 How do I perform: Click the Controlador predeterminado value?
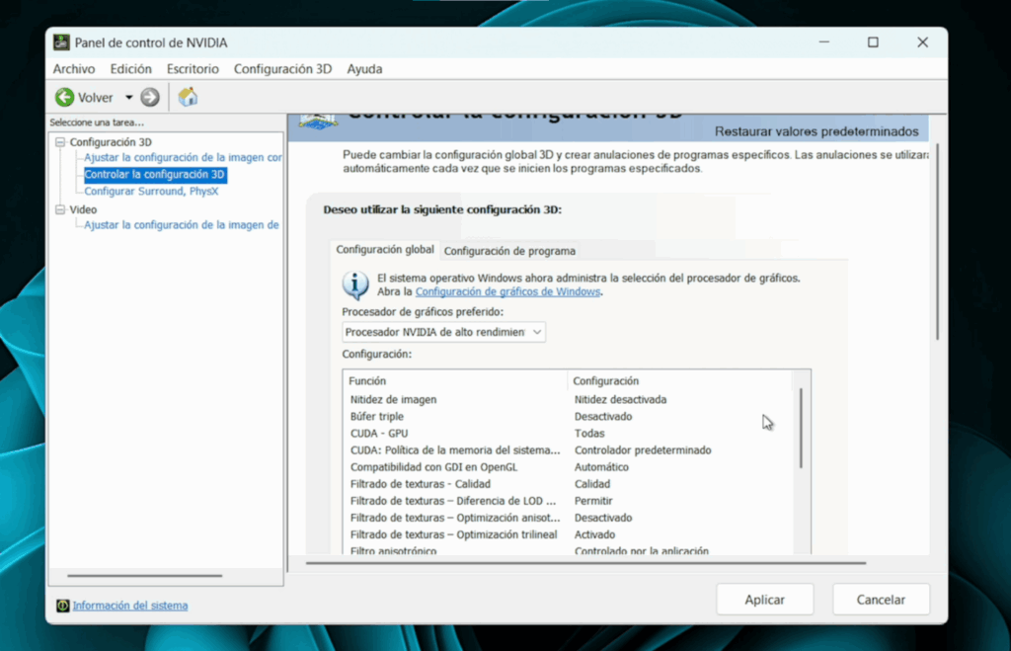point(643,449)
